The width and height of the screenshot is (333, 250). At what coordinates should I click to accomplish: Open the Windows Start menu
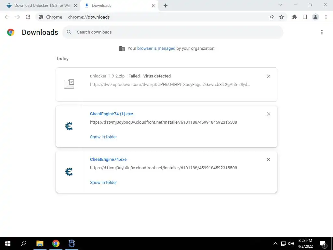click(x=8, y=243)
